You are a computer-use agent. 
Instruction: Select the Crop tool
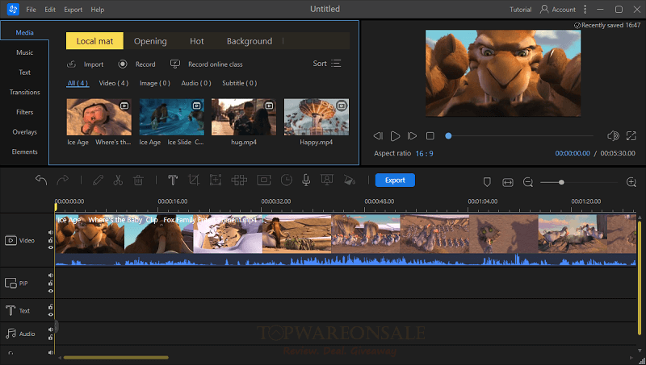[x=194, y=180]
